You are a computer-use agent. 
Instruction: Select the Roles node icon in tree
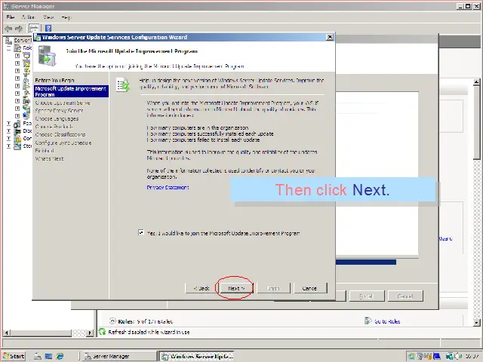(x=17, y=48)
